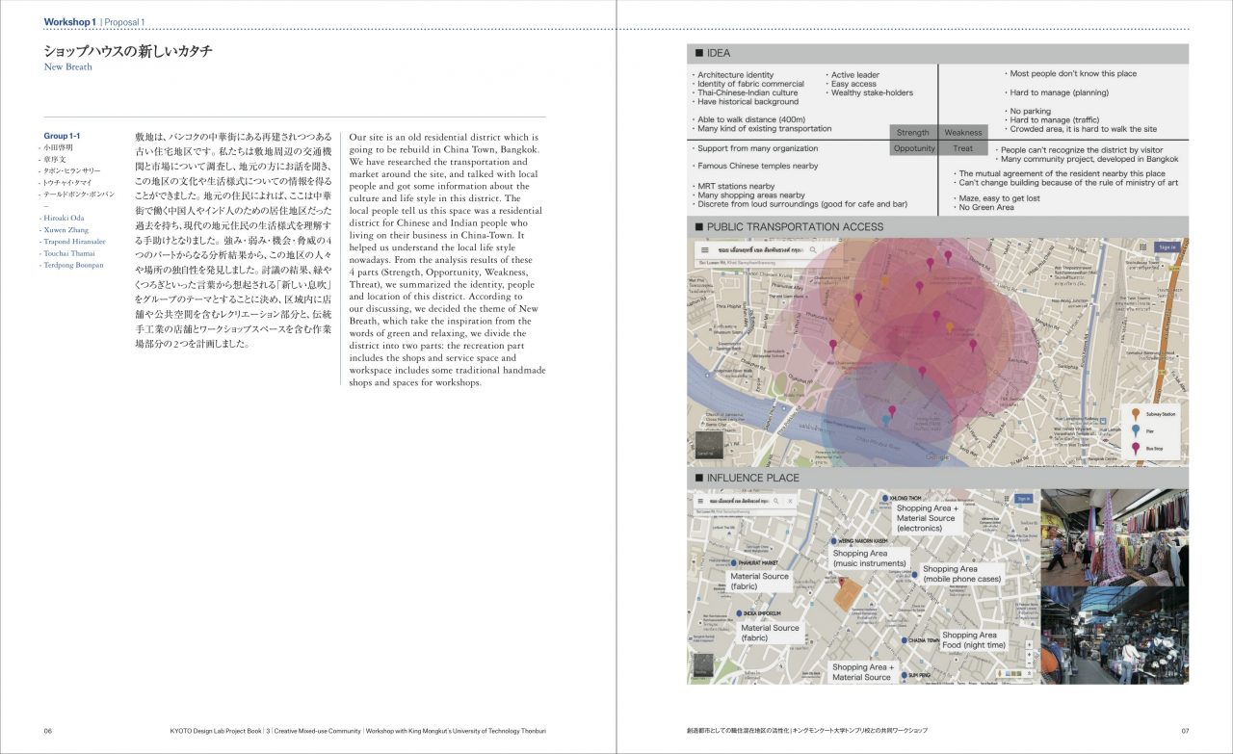Image resolution: width=1233 pixels, height=754 pixels.
Task: Open the apps grid on the influence map
Action: point(1006,499)
